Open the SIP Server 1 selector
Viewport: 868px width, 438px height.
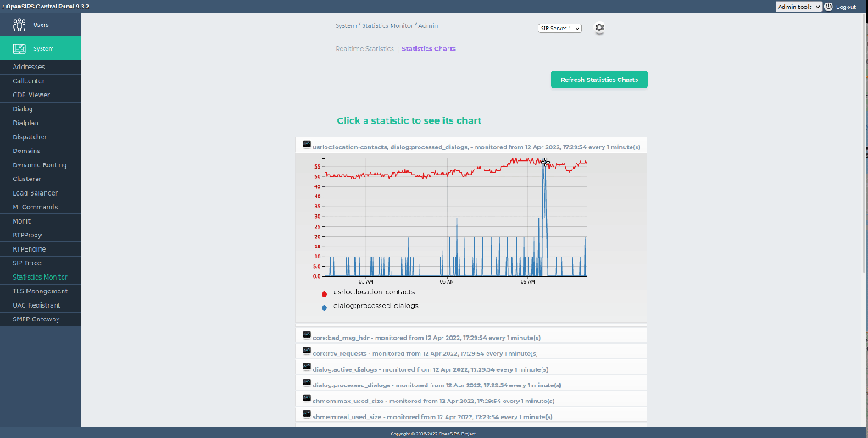click(x=560, y=28)
